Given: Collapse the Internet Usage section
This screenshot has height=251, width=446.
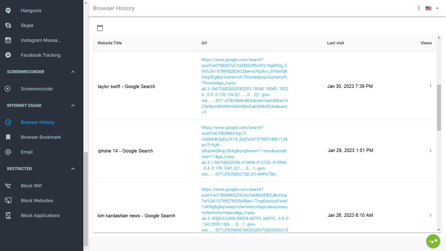Looking at the screenshot, I should coord(73,106).
